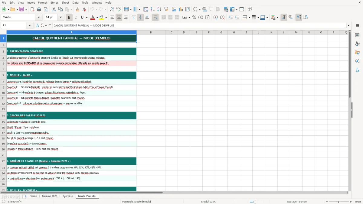Toggle Underline formatting
The width and height of the screenshot is (363, 204).
82,18
